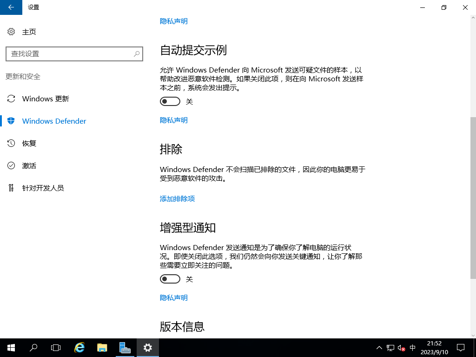The width and height of the screenshot is (476, 357).
Task: Restore down the Settings window
Action: tap(444, 7)
